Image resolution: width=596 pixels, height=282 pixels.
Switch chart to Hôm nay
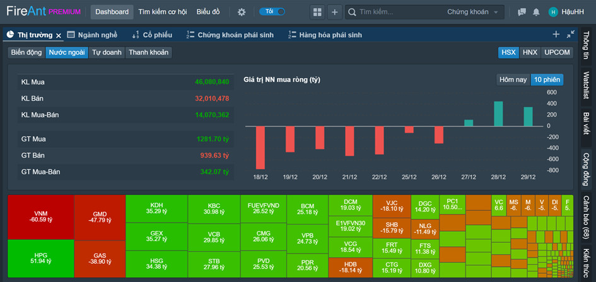(x=513, y=79)
